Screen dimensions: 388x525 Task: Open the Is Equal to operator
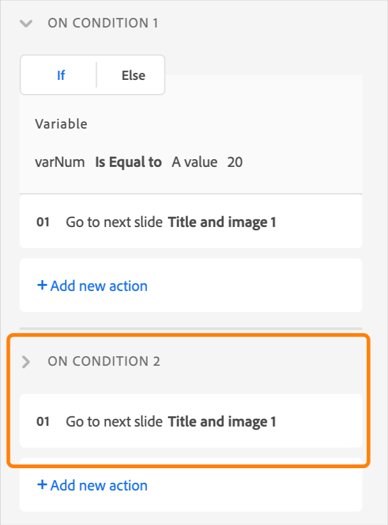point(128,162)
